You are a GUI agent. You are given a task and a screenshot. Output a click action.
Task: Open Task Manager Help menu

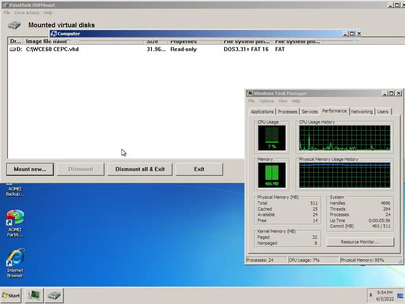click(x=296, y=101)
